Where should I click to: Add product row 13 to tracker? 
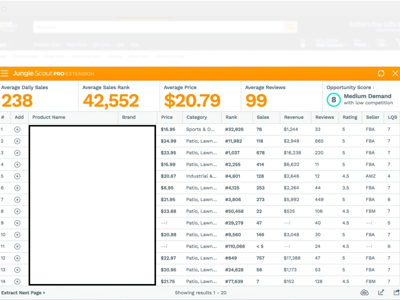click(x=17, y=270)
